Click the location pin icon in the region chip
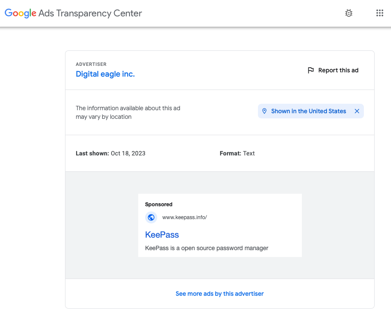The width and height of the screenshot is (391, 316). pyautogui.click(x=264, y=111)
